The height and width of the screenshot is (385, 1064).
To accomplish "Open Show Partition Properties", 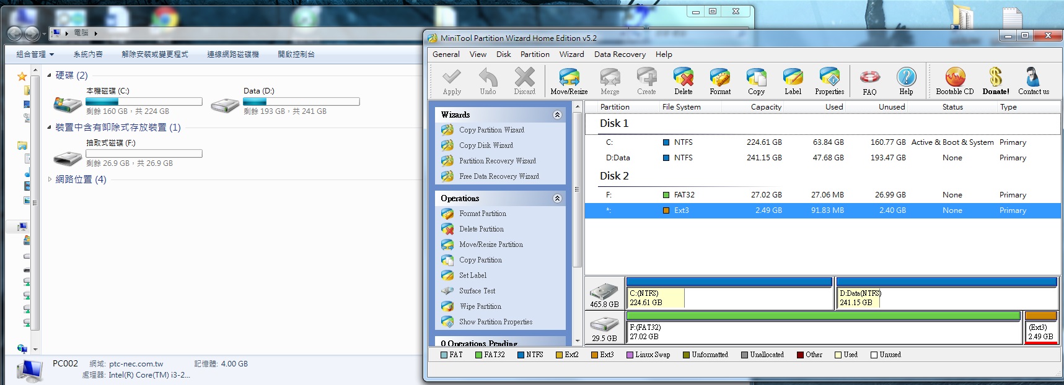I will coord(496,322).
